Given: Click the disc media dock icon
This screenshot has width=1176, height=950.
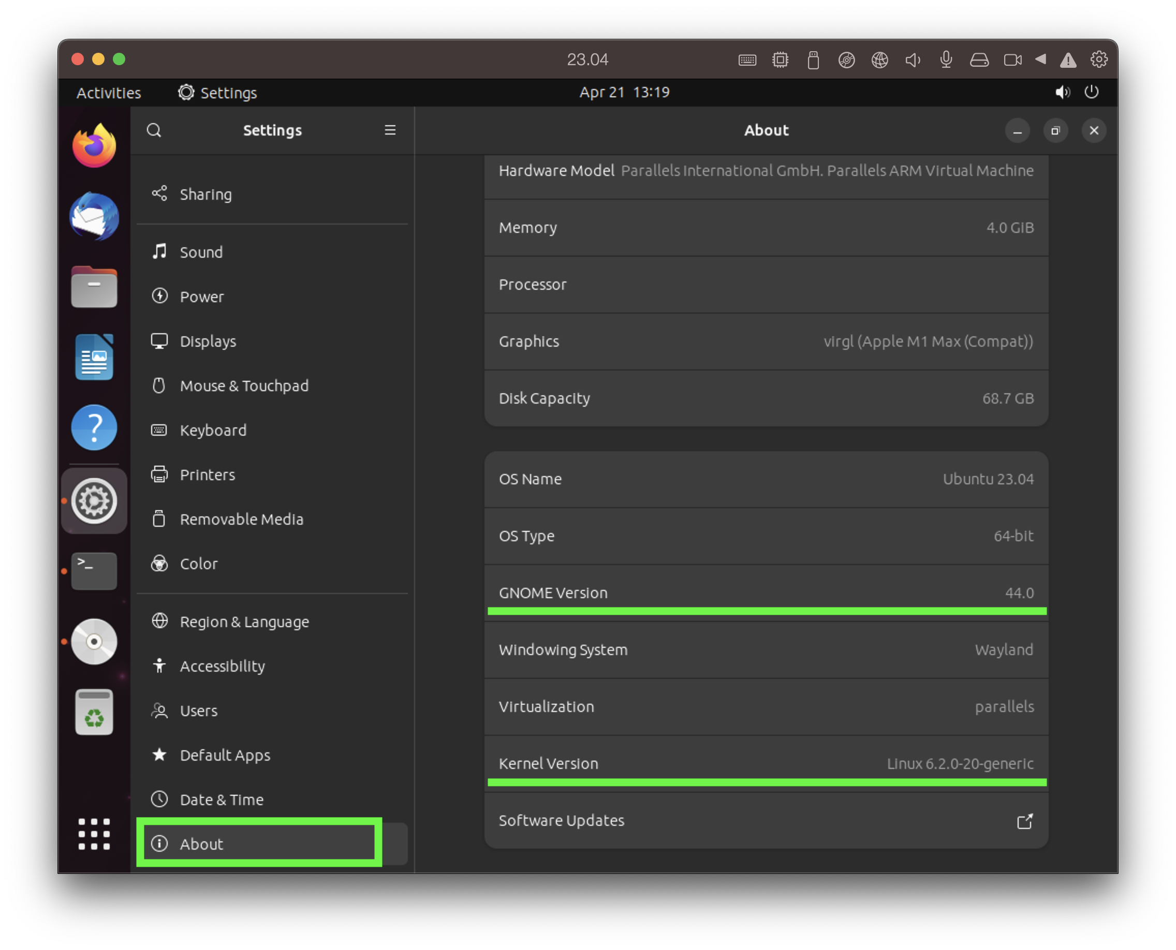Looking at the screenshot, I should coord(94,642).
